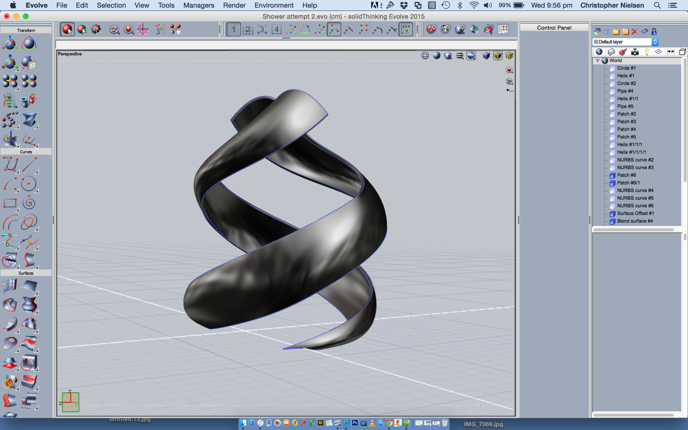This screenshot has height=430, width=688.
Task: Click the Perspective viewport label
Action: [x=70, y=54]
